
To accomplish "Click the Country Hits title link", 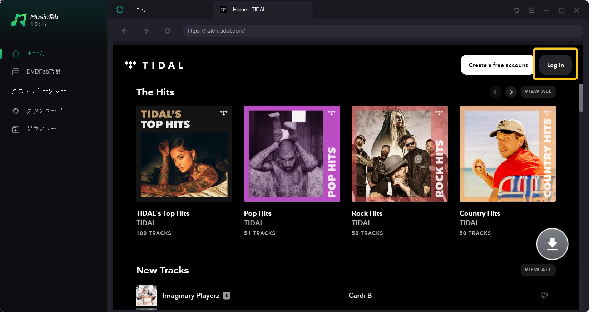I will (480, 213).
